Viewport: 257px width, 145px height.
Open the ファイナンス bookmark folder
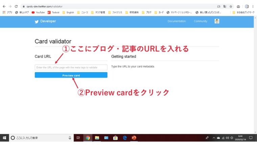[x=115, y=12]
